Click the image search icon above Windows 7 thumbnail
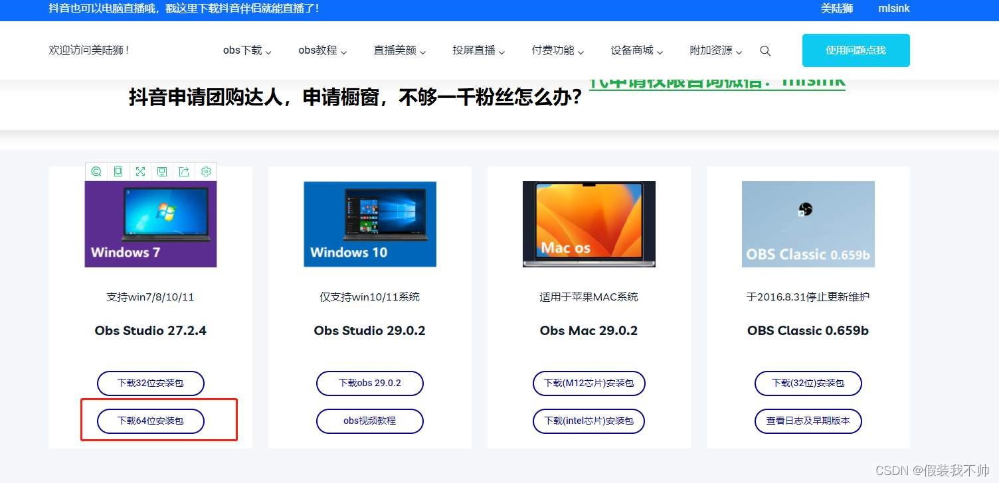999x483 pixels. (x=96, y=172)
